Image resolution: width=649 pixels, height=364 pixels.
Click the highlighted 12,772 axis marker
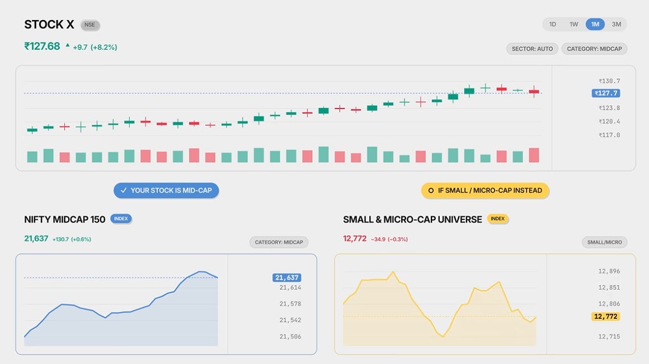pyautogui.click(x=605, y=316)
